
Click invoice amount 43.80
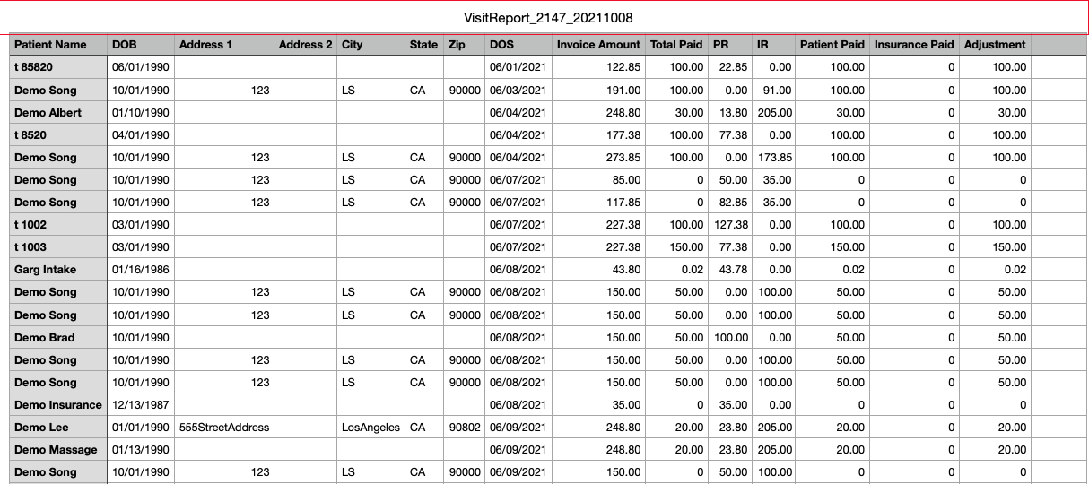[x=599, y=270]
